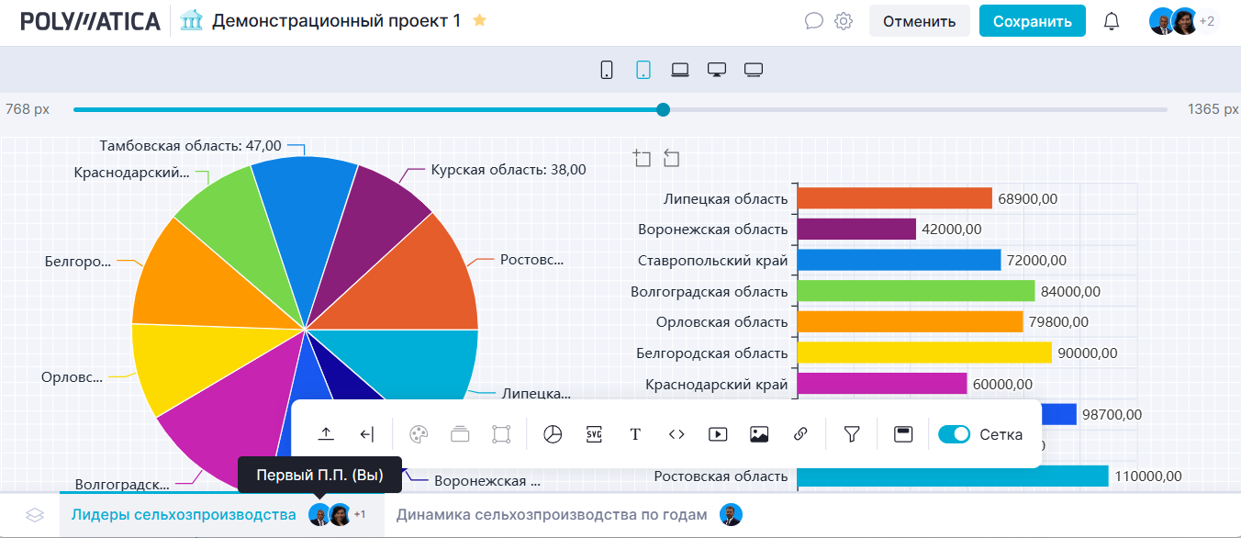Select the laptop device preview
Viewport: 1241px width, 538px height.
click(x=680, y=70)
